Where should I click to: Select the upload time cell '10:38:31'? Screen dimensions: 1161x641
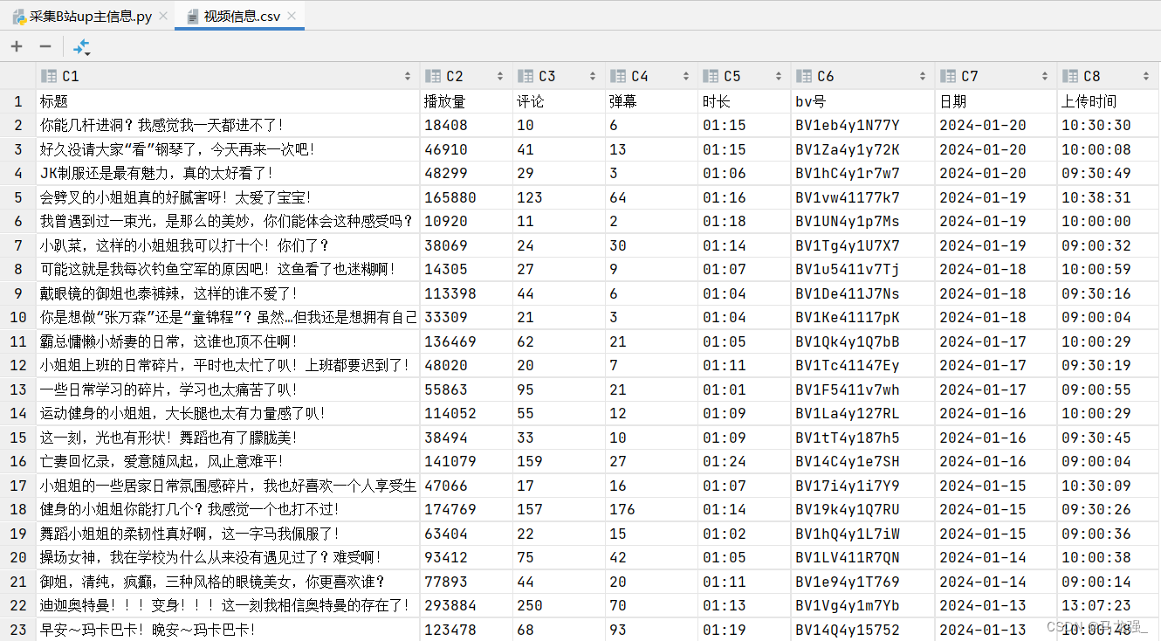pyautogui.click(x=1109, y=197)
